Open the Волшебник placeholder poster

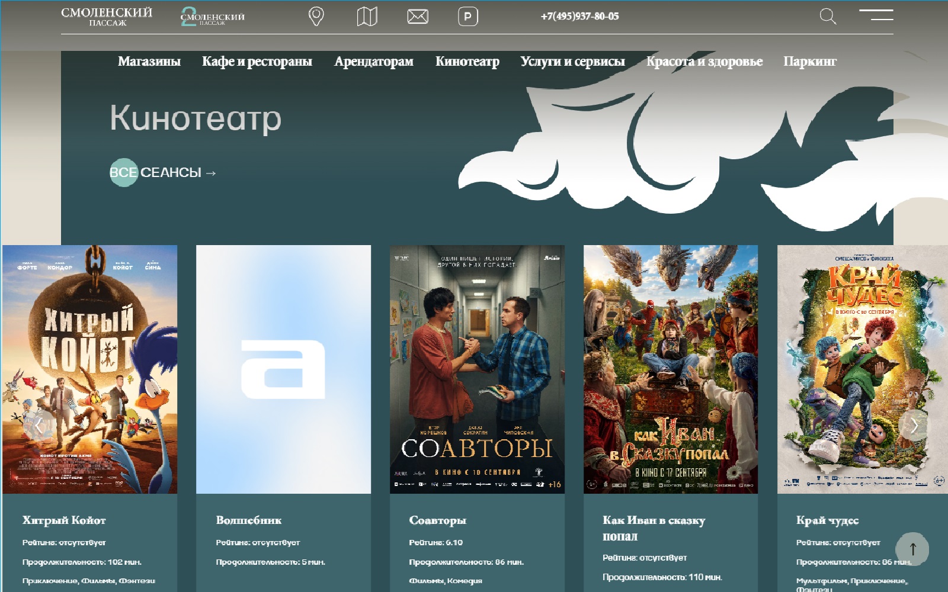point(283,369)
